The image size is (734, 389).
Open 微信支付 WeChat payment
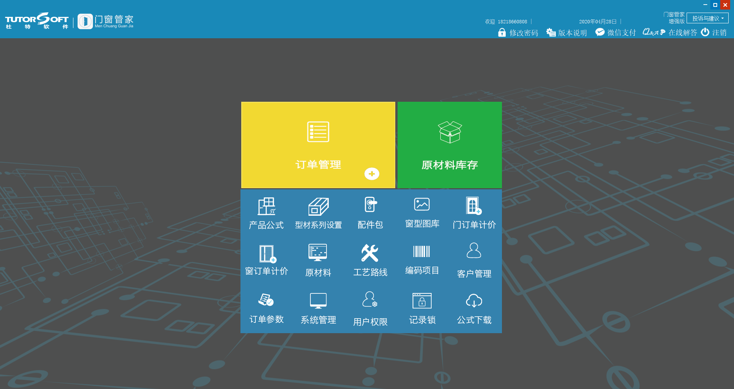click(615, 33)
